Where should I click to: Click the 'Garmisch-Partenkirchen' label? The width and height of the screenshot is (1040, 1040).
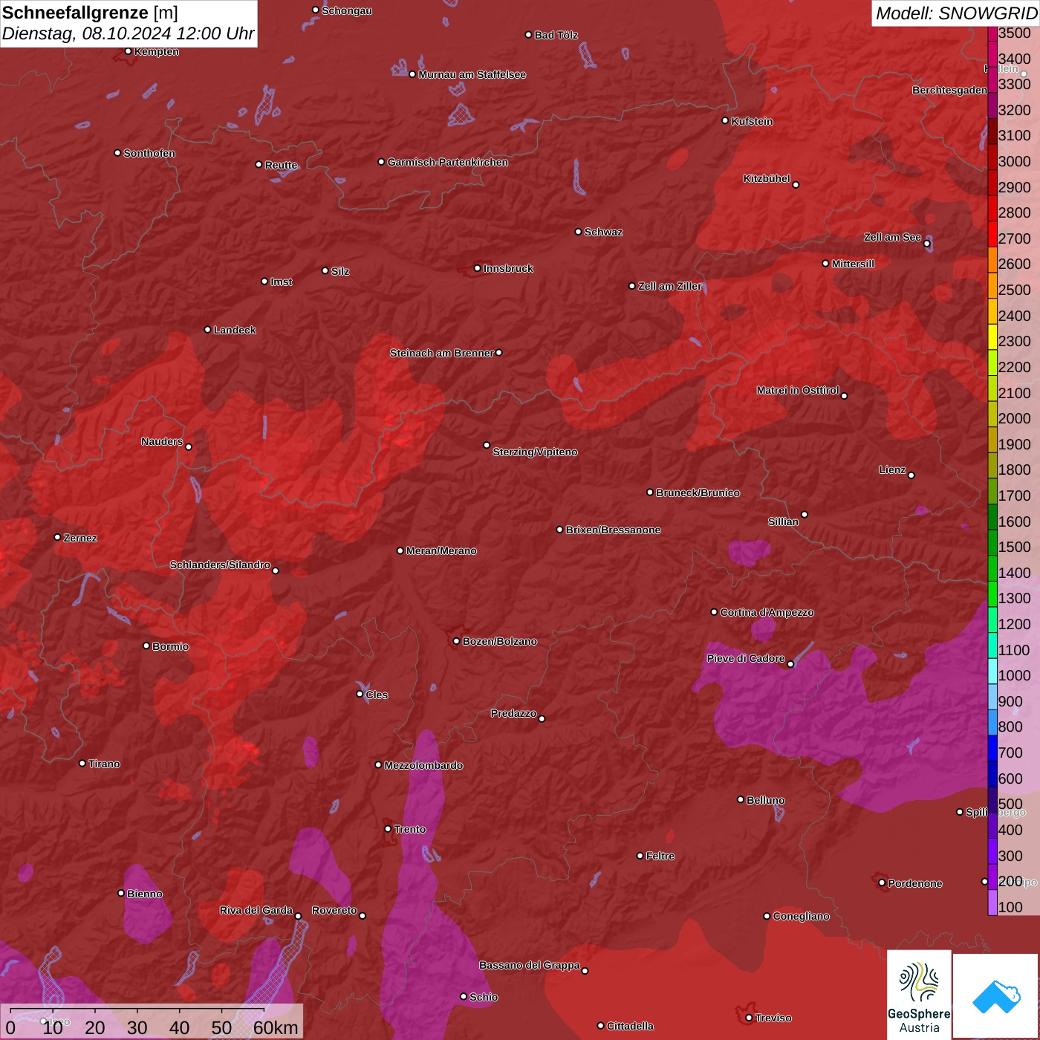[x=448, y=162]
